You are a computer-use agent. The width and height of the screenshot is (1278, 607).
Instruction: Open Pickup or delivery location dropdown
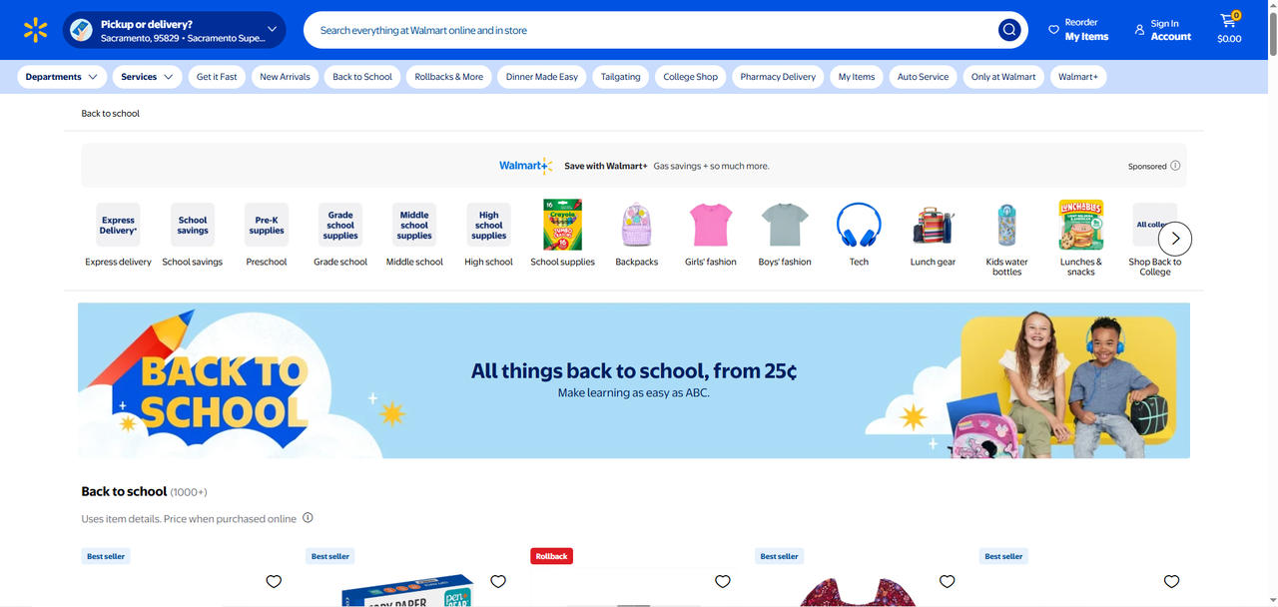175,30
